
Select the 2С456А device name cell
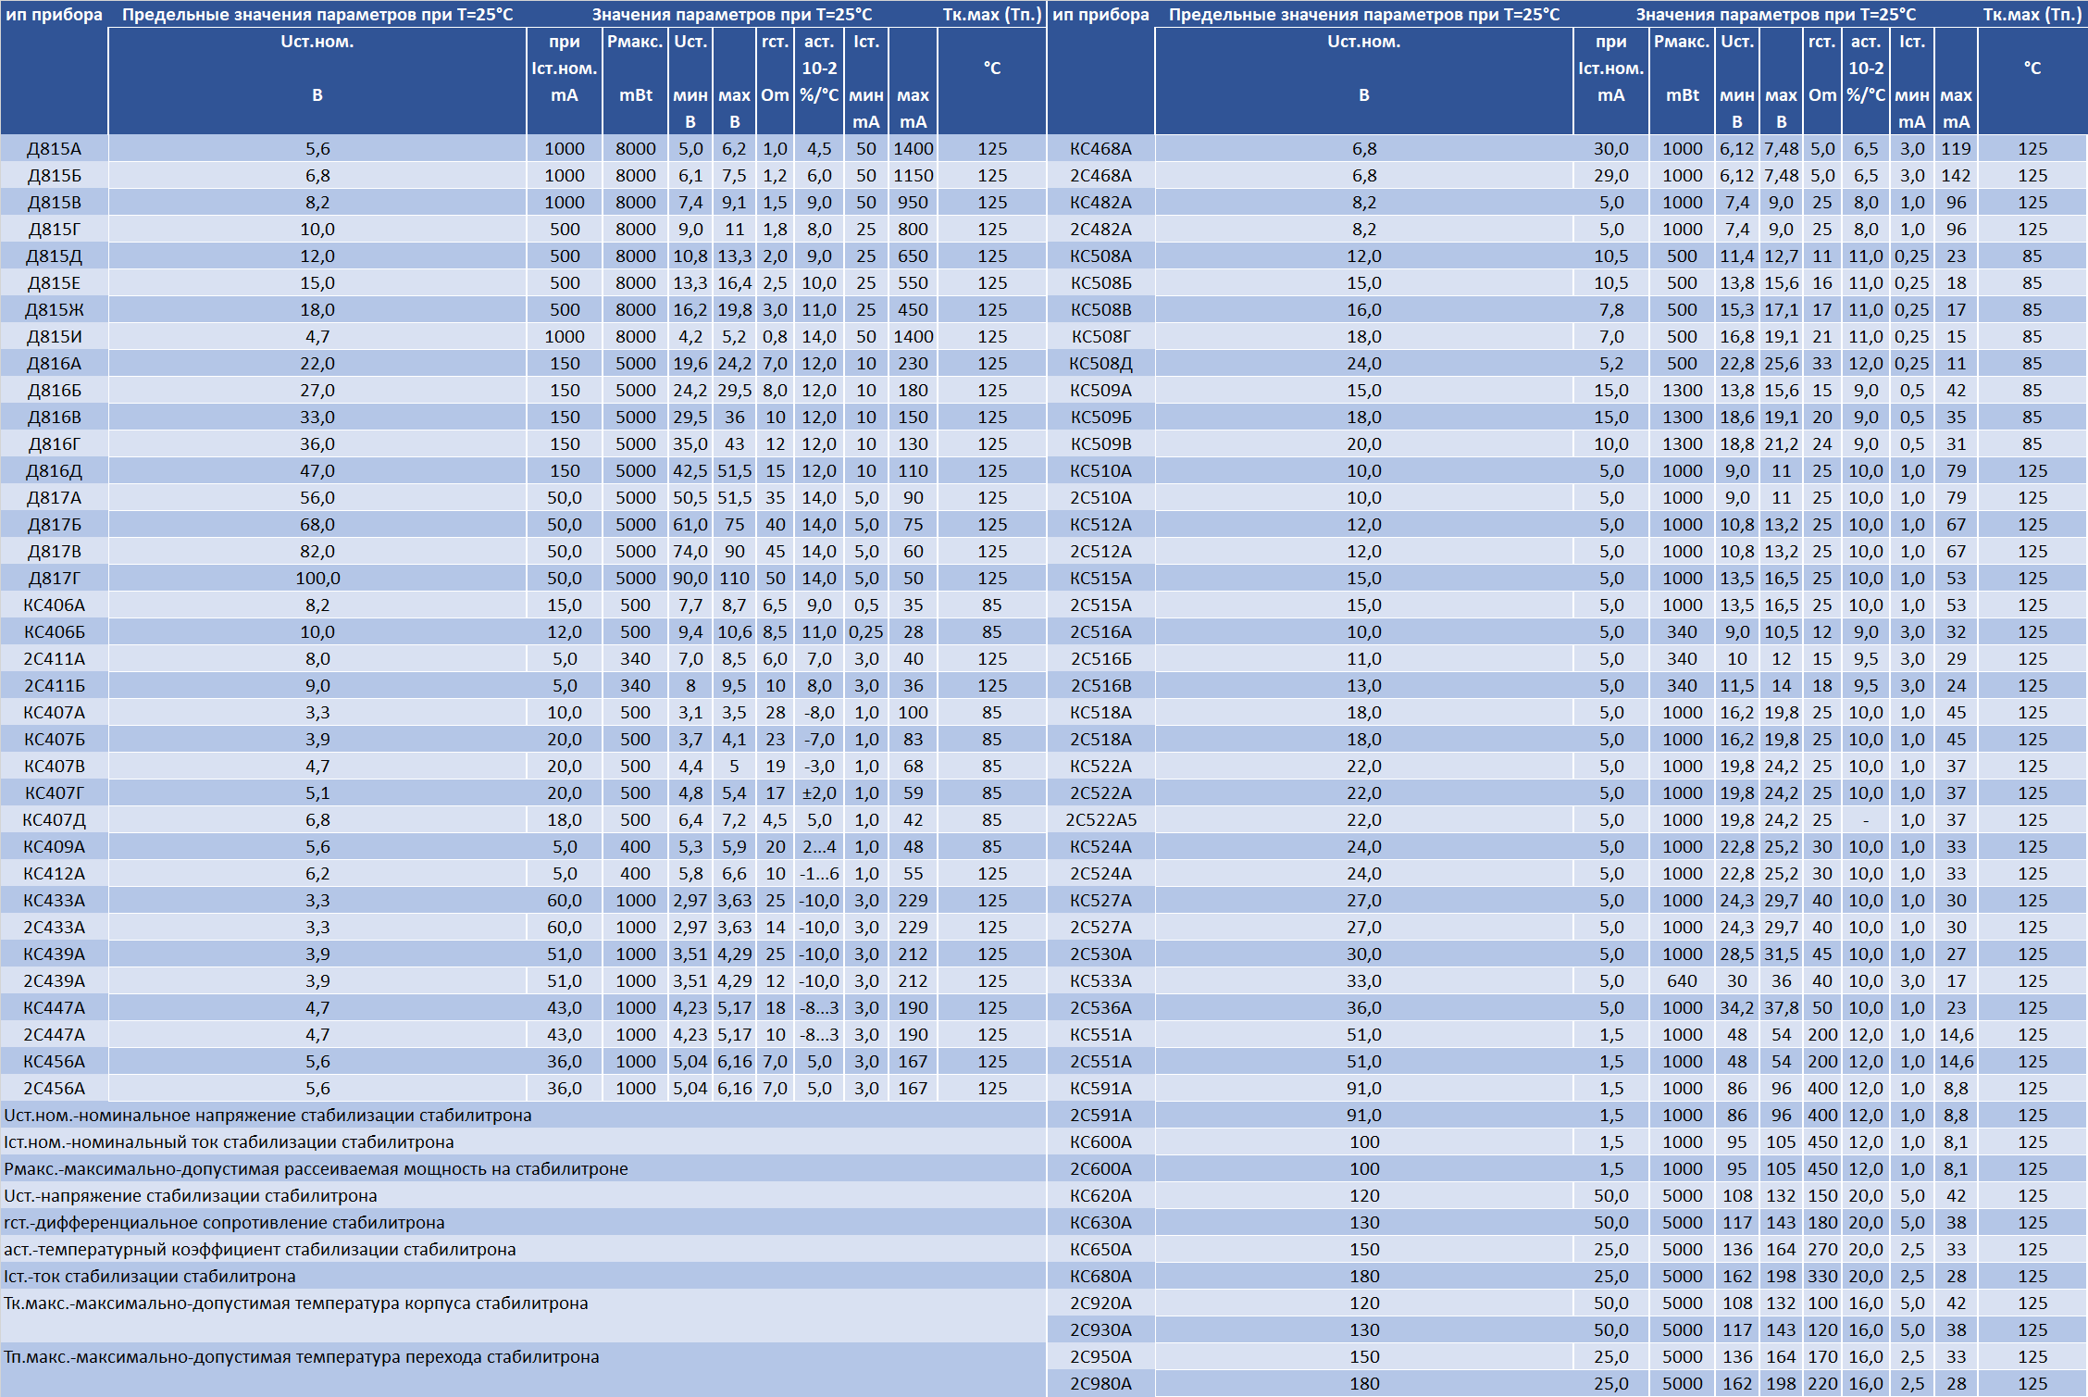click(54, 1088)
